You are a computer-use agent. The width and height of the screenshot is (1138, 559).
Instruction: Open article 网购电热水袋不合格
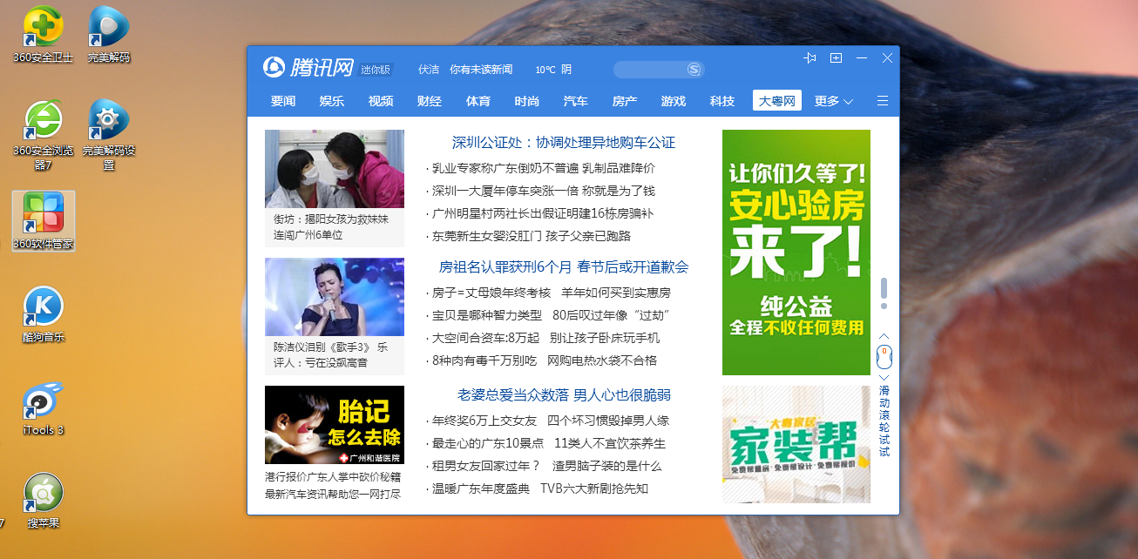[x=602, y=360]
